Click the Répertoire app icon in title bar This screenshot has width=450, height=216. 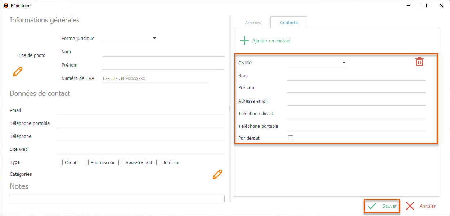[x=6, y=6]
